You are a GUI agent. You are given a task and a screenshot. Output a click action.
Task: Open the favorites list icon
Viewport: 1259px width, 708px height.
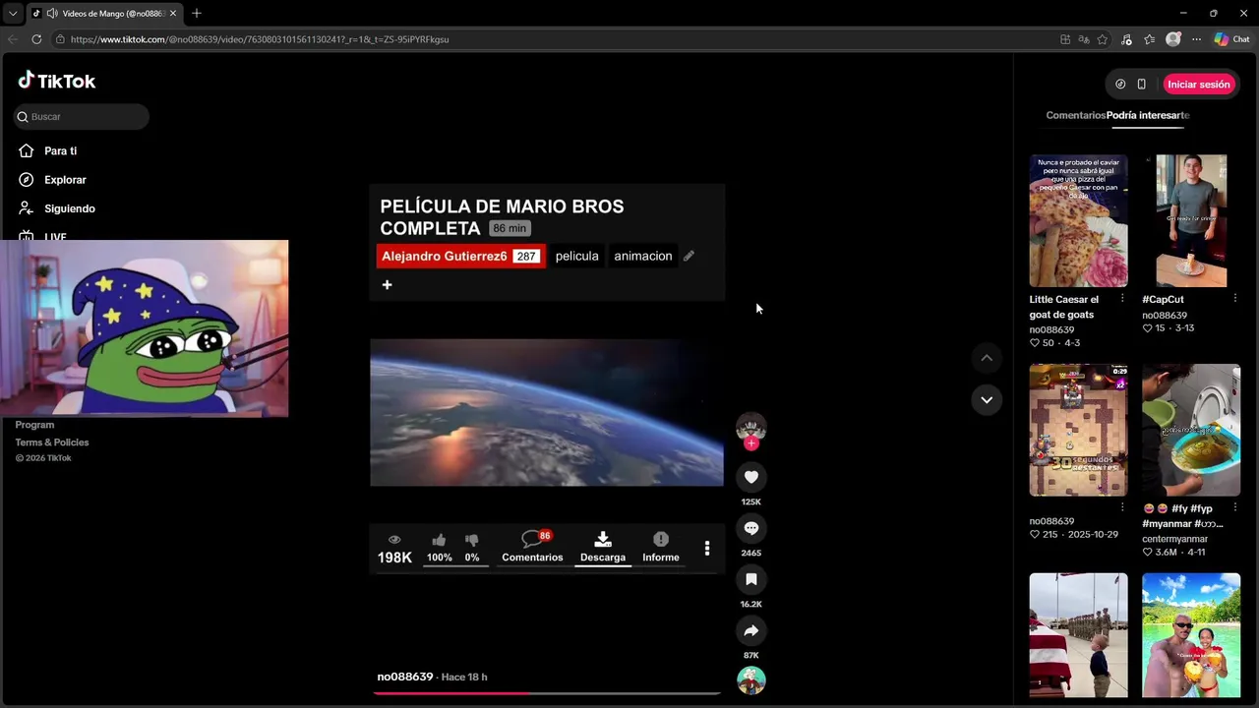coord(1150,39)
